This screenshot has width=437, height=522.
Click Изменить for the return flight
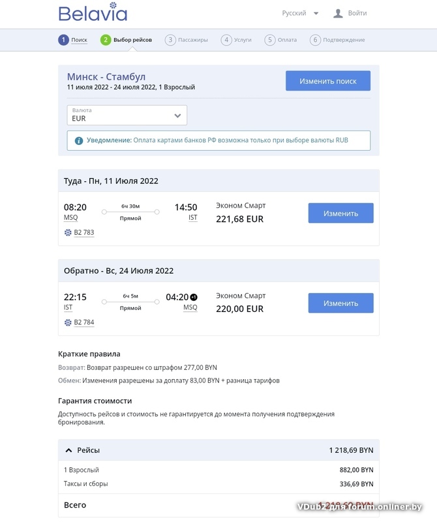pyautogui.click(x=340, y=303)
